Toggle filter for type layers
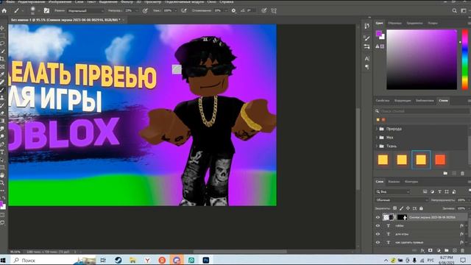 coord(439,191)
